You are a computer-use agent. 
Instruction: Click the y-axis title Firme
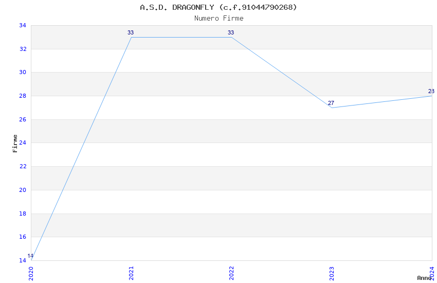(15, 144)
